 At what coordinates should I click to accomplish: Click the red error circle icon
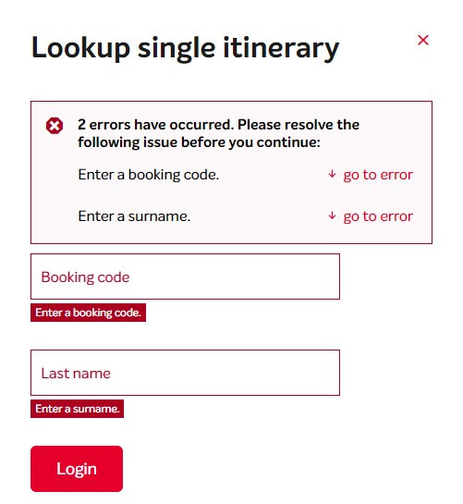[55, 126]
